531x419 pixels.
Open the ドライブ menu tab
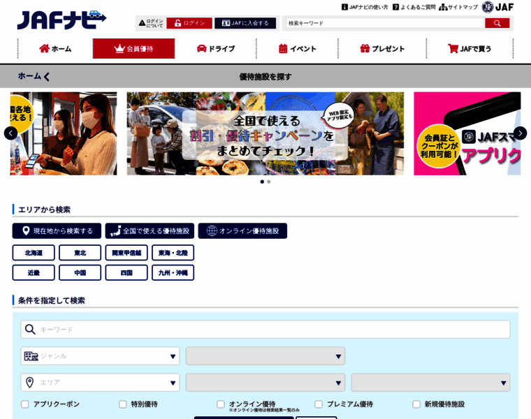pyautogui.click(x=216, y=49)
